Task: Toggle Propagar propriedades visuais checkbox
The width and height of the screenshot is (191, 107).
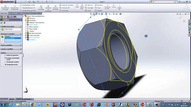Action: click(5, 58)
